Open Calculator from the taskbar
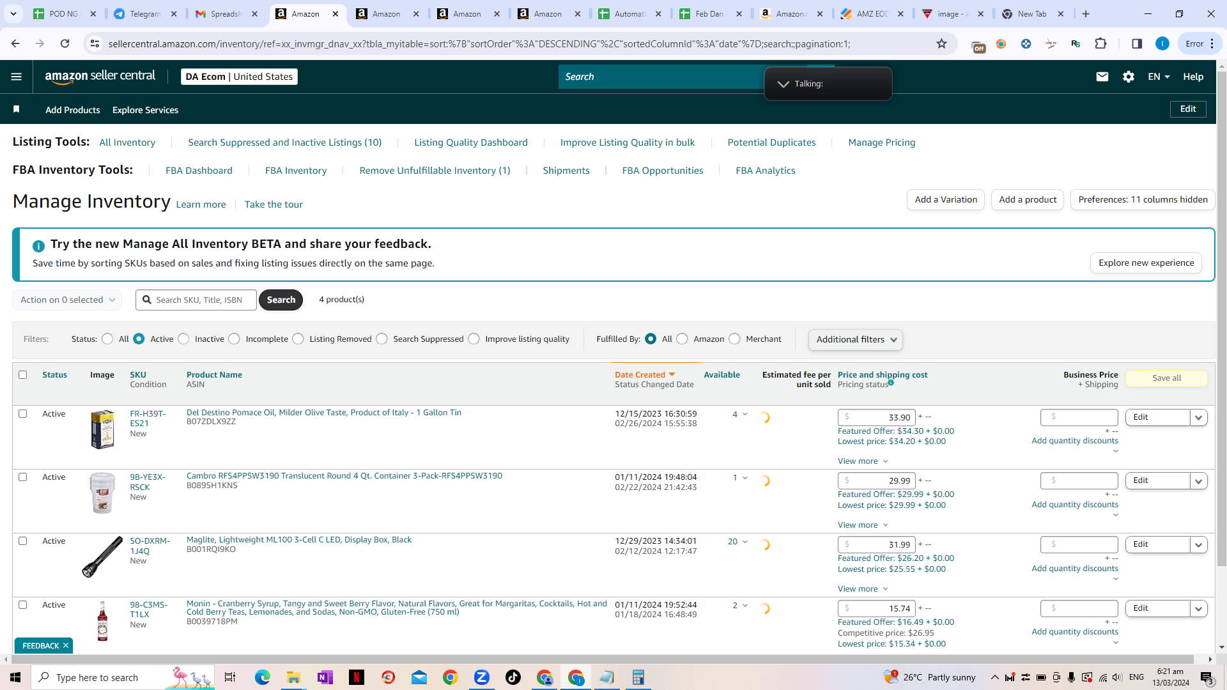Screen dimensions: 1227x690 click(x=638, y=677)
